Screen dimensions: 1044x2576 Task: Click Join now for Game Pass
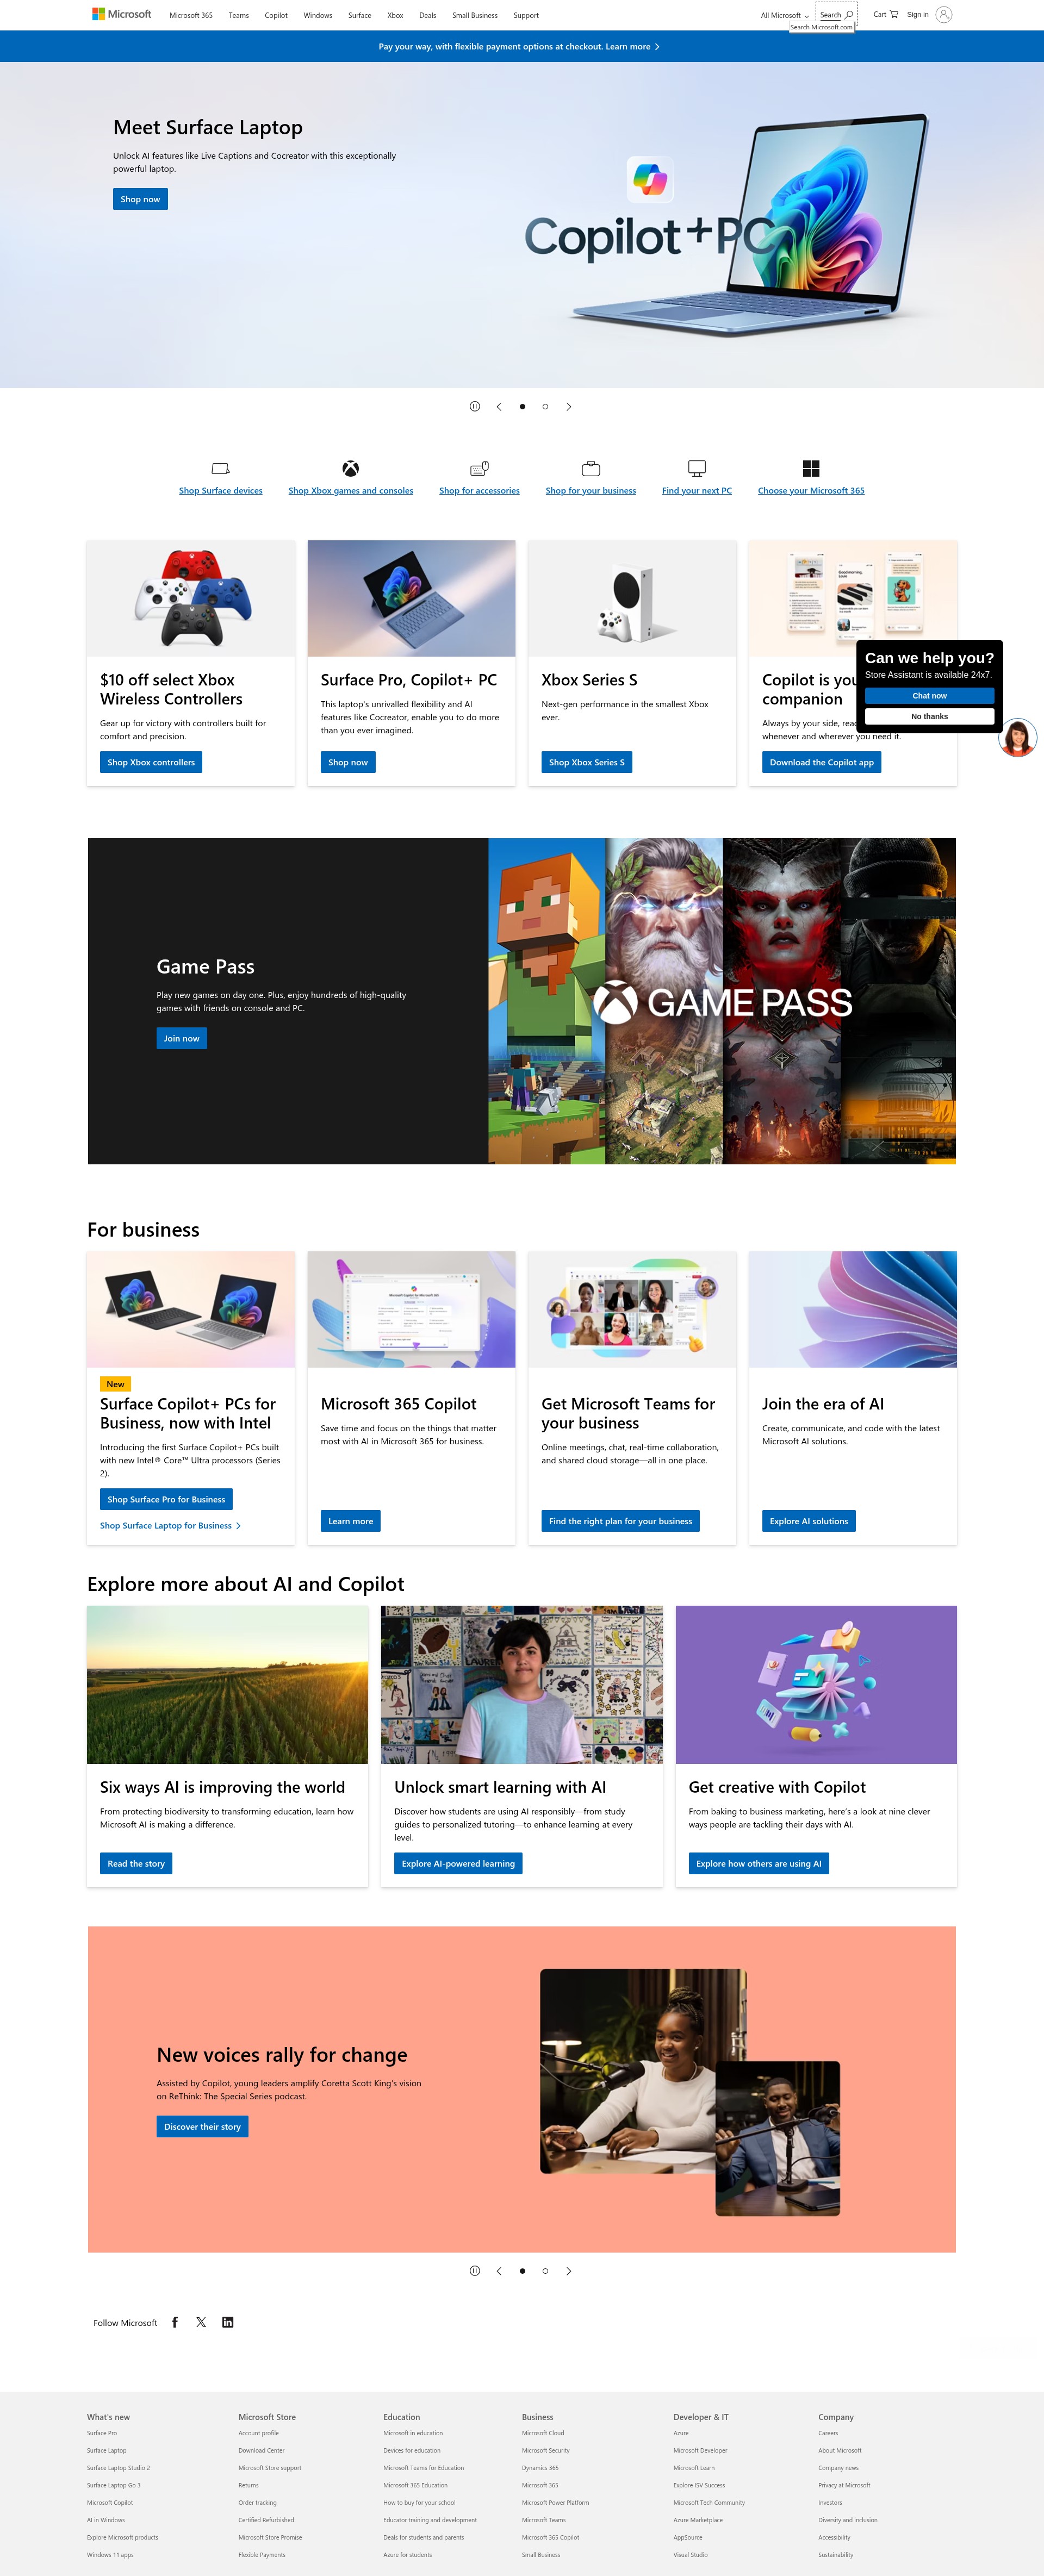pyautogui.click(x=181, y=1038)
